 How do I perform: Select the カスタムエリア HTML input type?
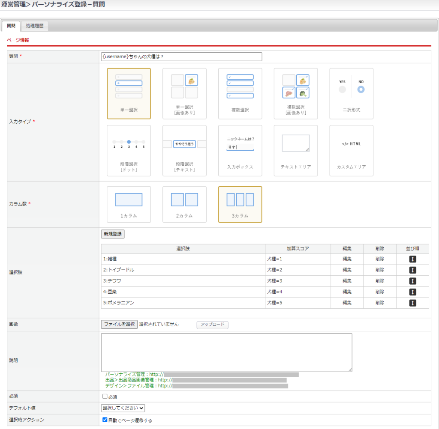click(x=351, y=150)
